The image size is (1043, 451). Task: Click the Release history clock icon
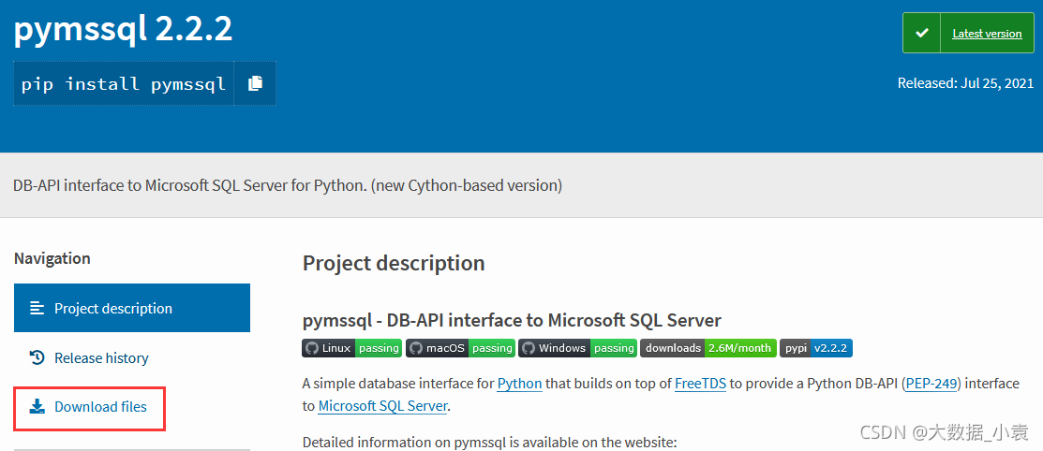[37, 358]
